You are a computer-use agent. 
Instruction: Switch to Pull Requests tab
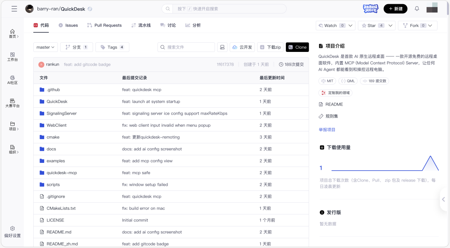(105, 25)
